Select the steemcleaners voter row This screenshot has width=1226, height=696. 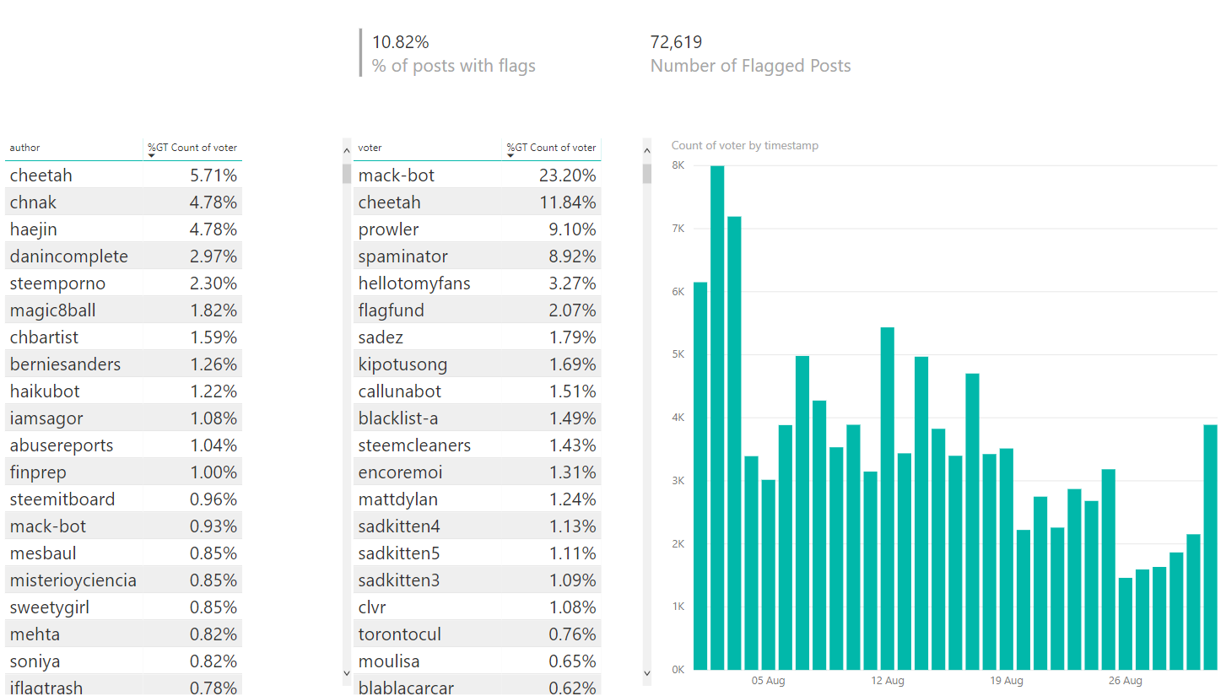tap(477, 445)
